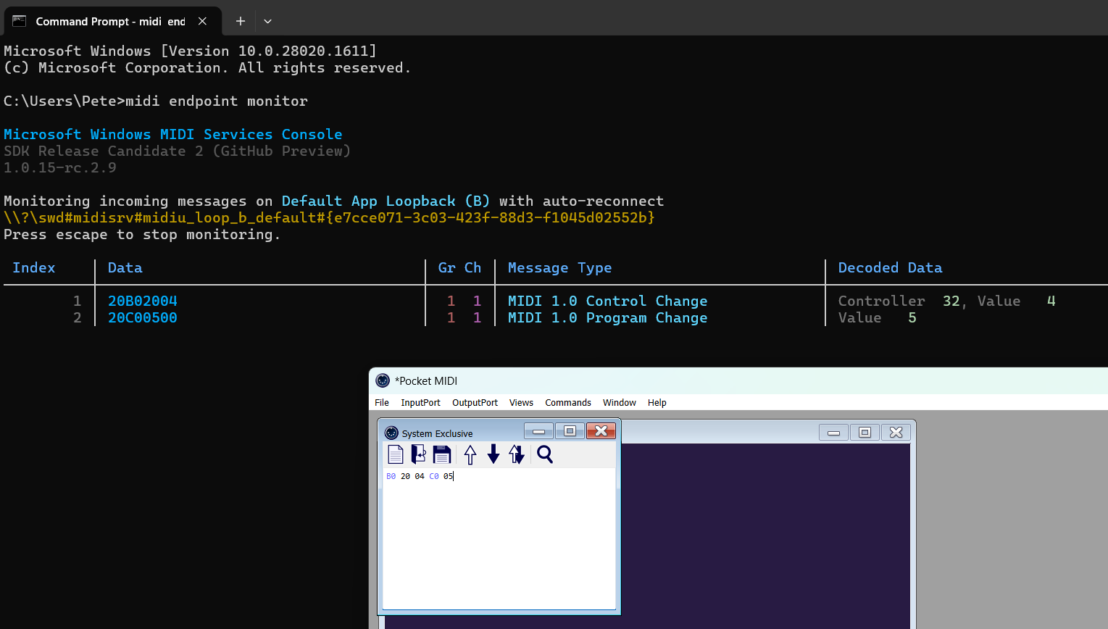Click 'MIDI 1.0 Control Change' message type
The width and height of the screenshot is (1108, 629).
[x=607, y=301]
